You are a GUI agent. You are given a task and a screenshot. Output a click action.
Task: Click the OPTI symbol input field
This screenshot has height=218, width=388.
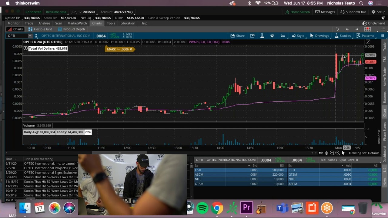tap(17, 36)
